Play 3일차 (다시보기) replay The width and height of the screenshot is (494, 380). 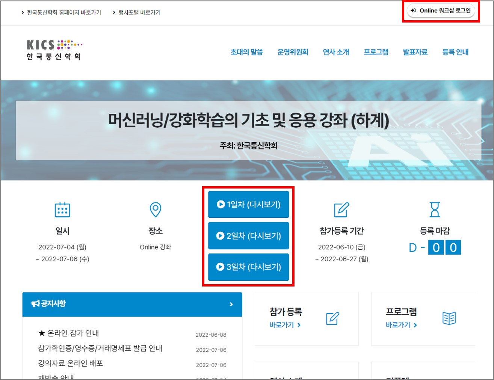[x=249, y=267]
